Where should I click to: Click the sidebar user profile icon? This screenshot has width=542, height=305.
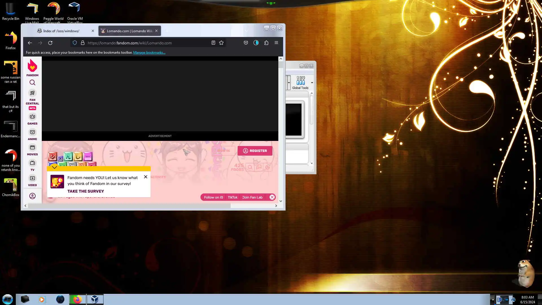(x=32, y=196)
